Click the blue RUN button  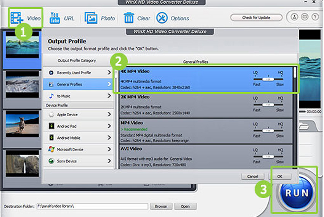(x=297, y=193)
